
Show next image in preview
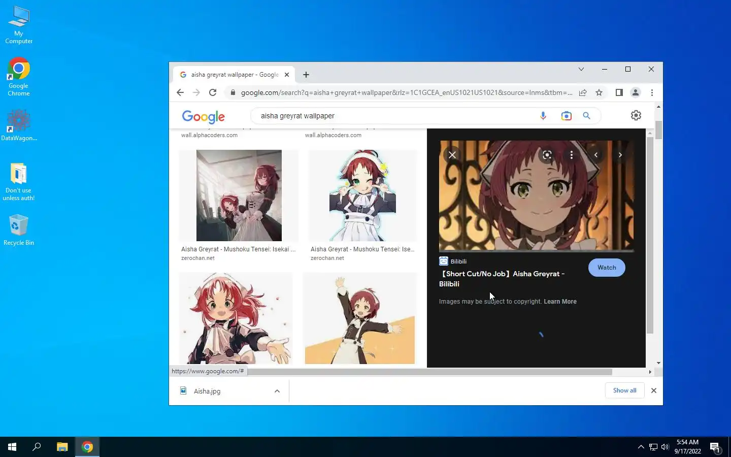(620, 155)
